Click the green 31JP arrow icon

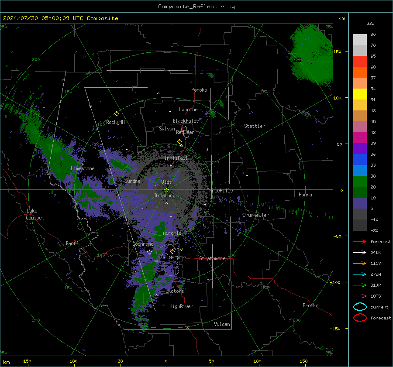click(x=360, y=285)
